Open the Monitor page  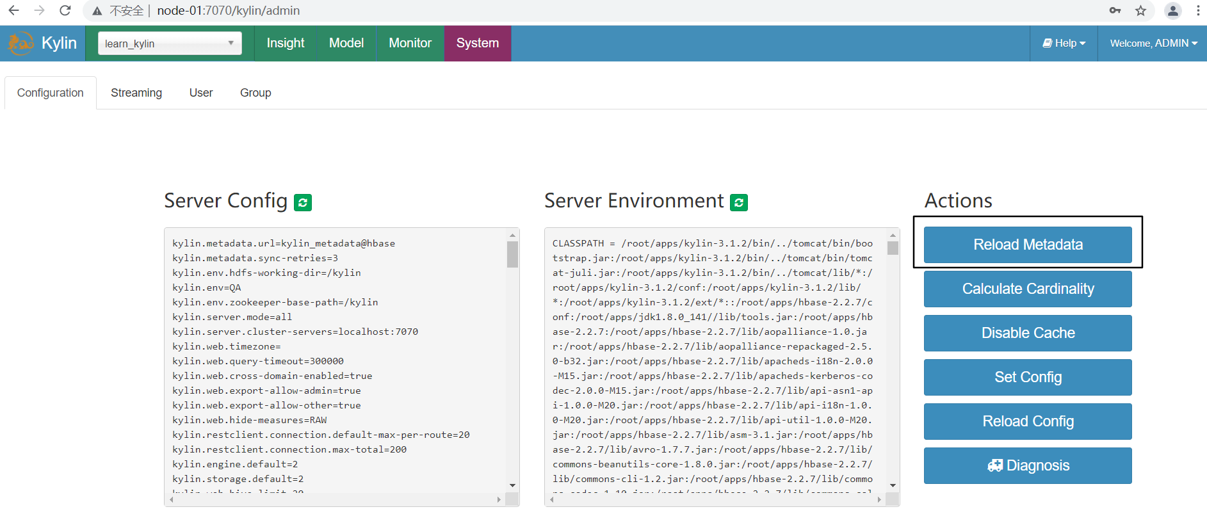[x=410, y=44]
